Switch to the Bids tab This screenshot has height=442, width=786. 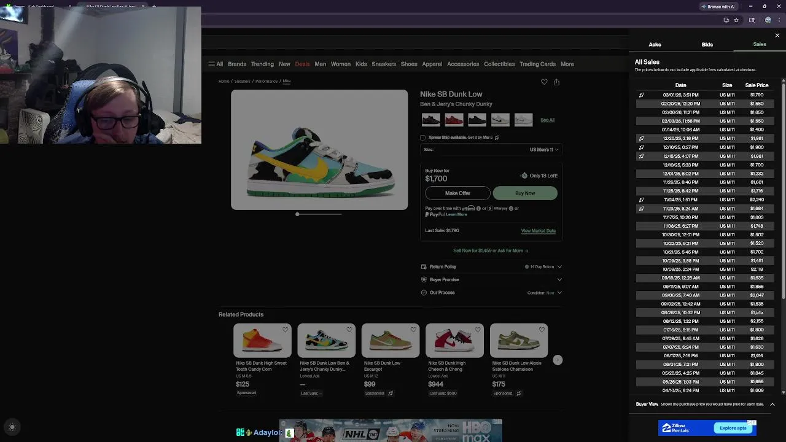tap(707, 44)
